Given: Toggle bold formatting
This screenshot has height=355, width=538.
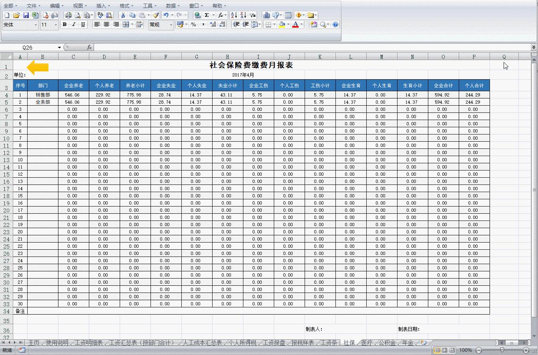Looking at the screenshot, I should pos(64,24).
